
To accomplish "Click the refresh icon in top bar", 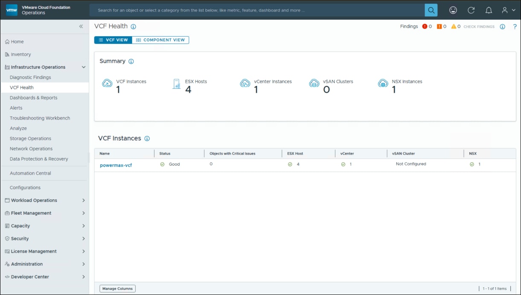I will point(471,10).
